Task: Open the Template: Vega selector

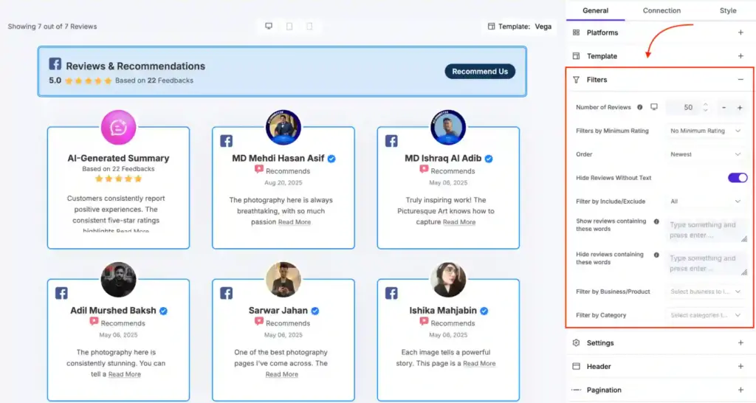Action: tap(520, 27)
